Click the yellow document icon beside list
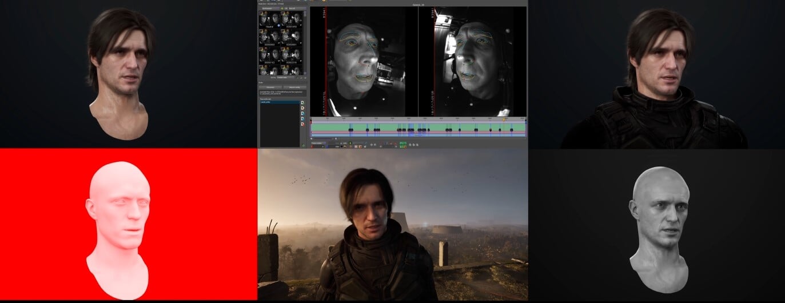785x303 pixels. click(303, 108)
